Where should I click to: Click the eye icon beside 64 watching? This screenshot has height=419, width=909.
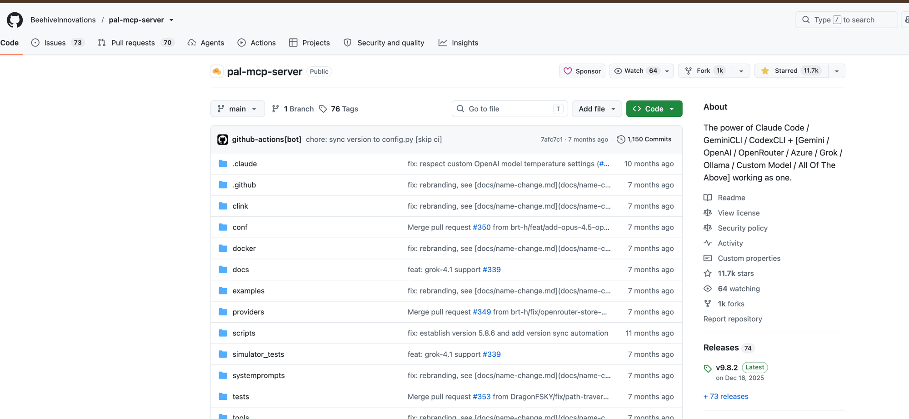[708, 289]
